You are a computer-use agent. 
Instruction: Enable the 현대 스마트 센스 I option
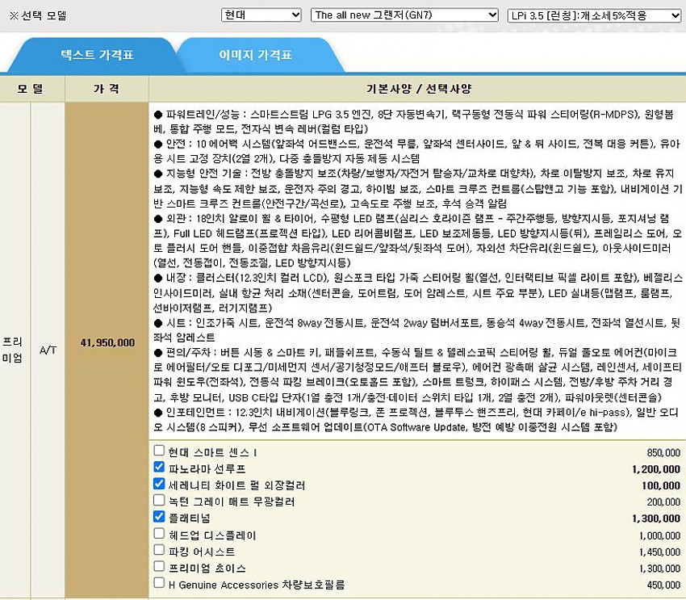pyautogui.click(x=159, y=451)
